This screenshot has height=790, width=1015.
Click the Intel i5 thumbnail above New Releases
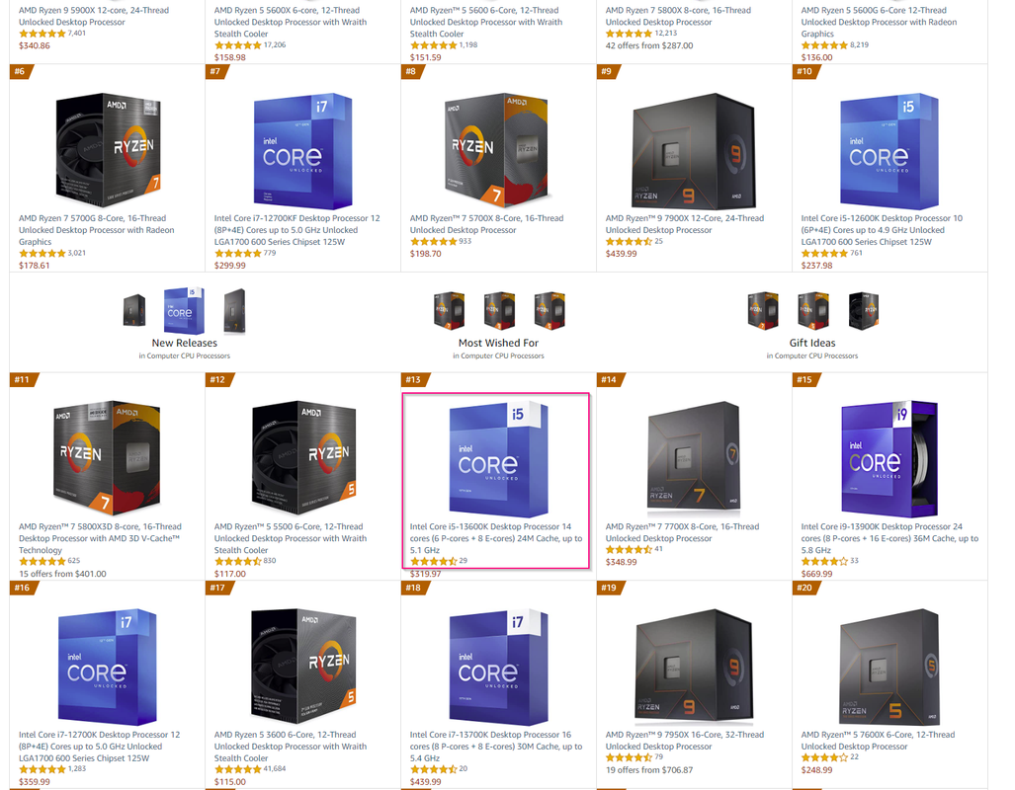(x=185, y=310)
